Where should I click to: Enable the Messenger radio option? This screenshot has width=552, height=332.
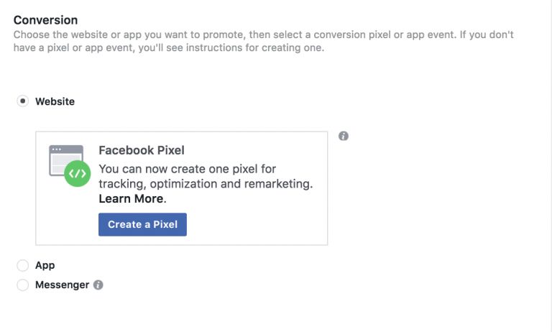(23, 285)
